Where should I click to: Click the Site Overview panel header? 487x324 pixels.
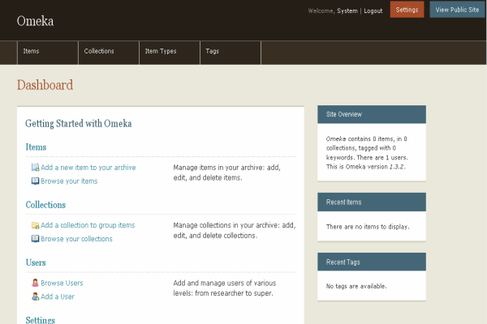[x=371, y=114]
